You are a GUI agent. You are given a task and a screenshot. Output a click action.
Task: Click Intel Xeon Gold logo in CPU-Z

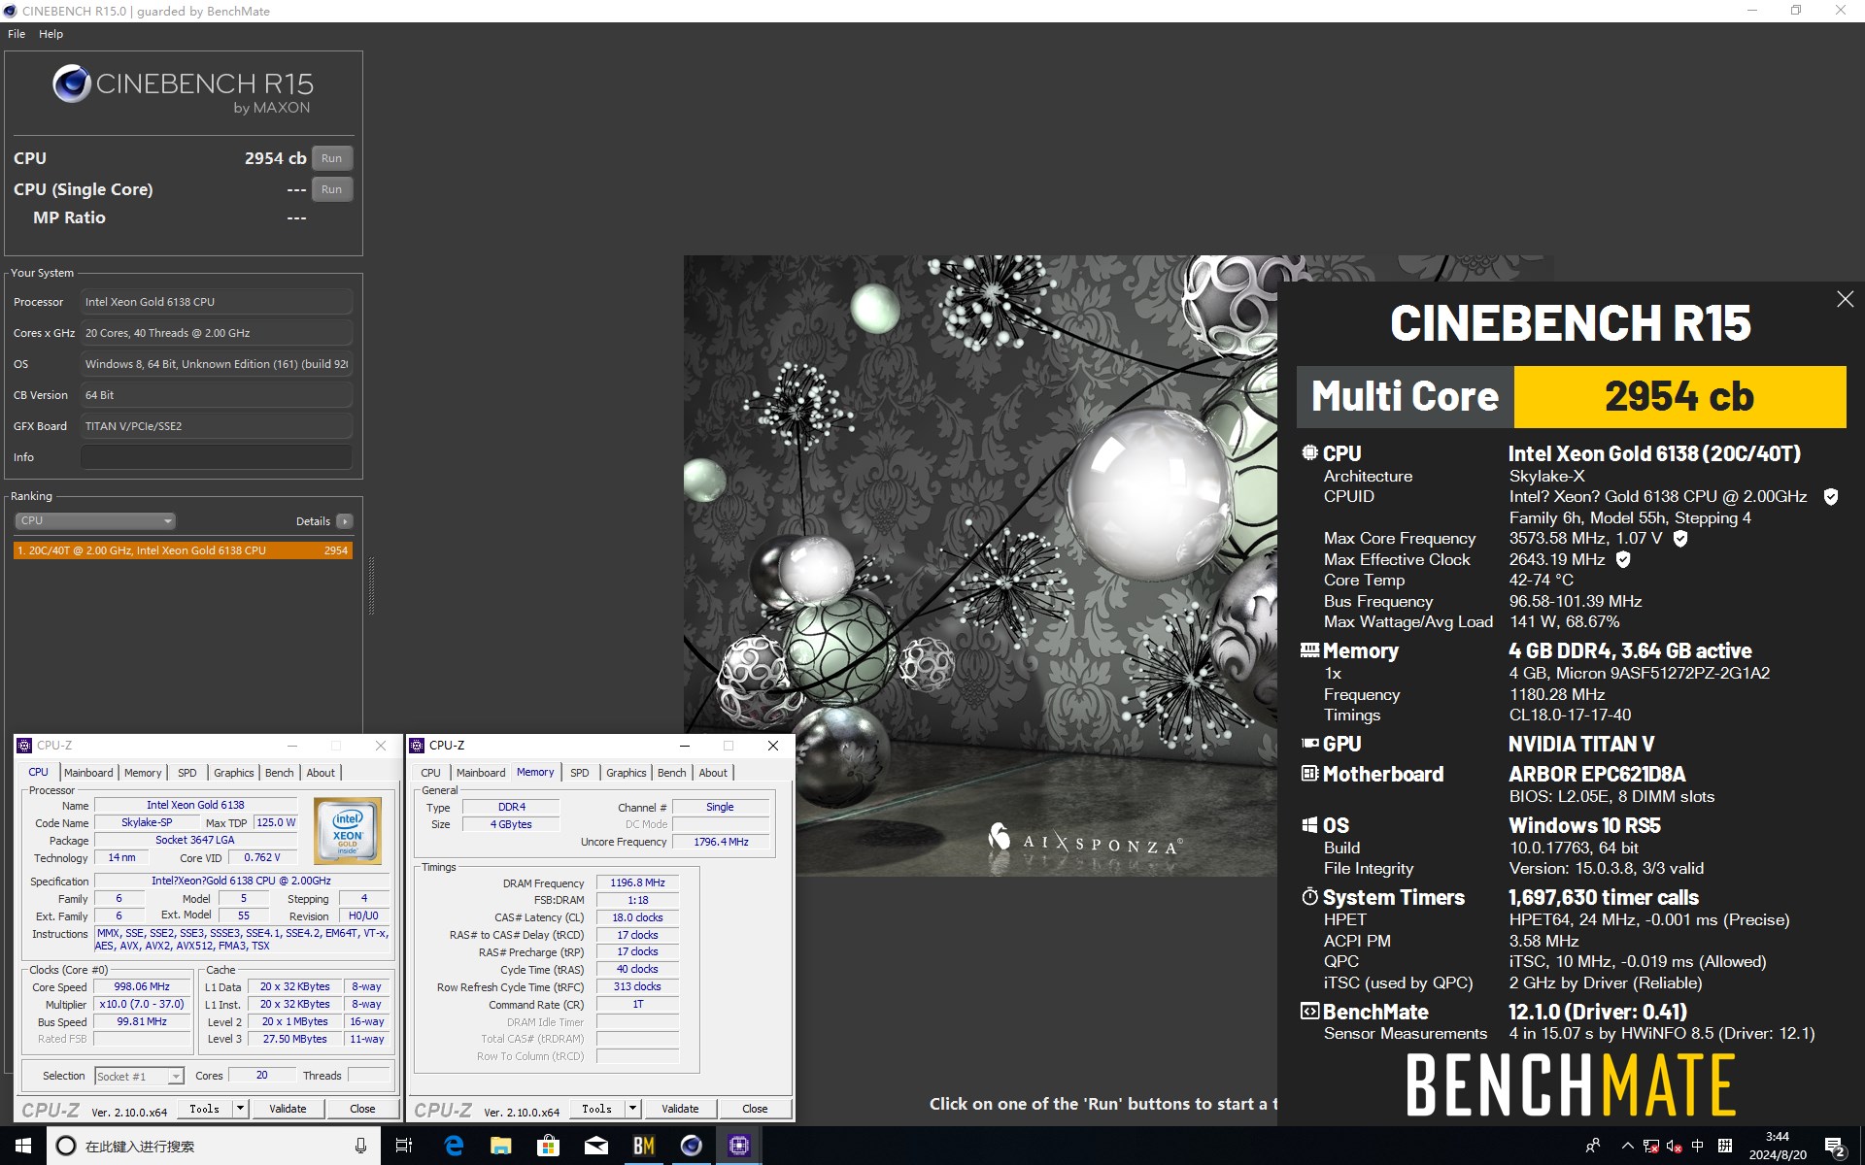pos(348,830)
